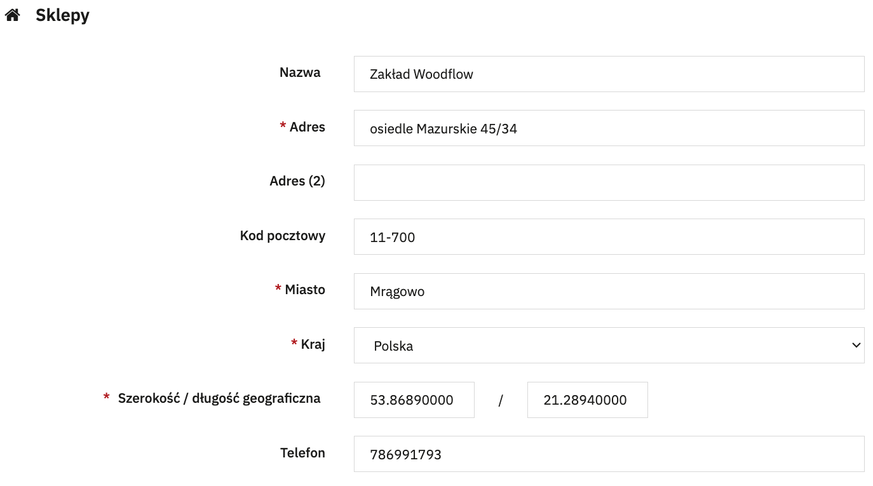The height and width of the screenshot is (486, 873).
Task: Click the Adres field with osiedle Mazurskie
Action: 609,128
